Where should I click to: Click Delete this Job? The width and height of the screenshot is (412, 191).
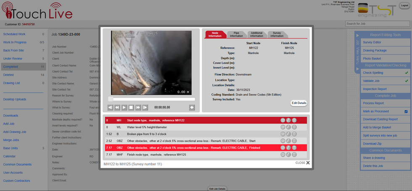[x=385, y=166]
